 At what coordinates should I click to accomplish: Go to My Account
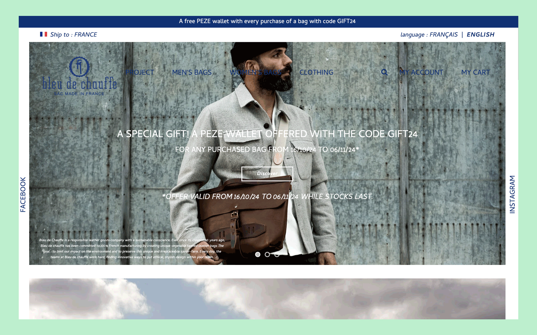pos(421,72)
